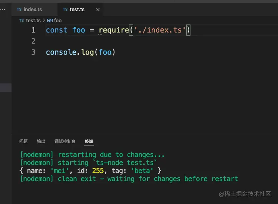Click the TS icon on index.ts tab
This screenshot has height=204, width=278.
(19, 9)
